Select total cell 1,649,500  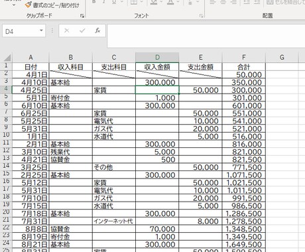(x=244, y=245)
